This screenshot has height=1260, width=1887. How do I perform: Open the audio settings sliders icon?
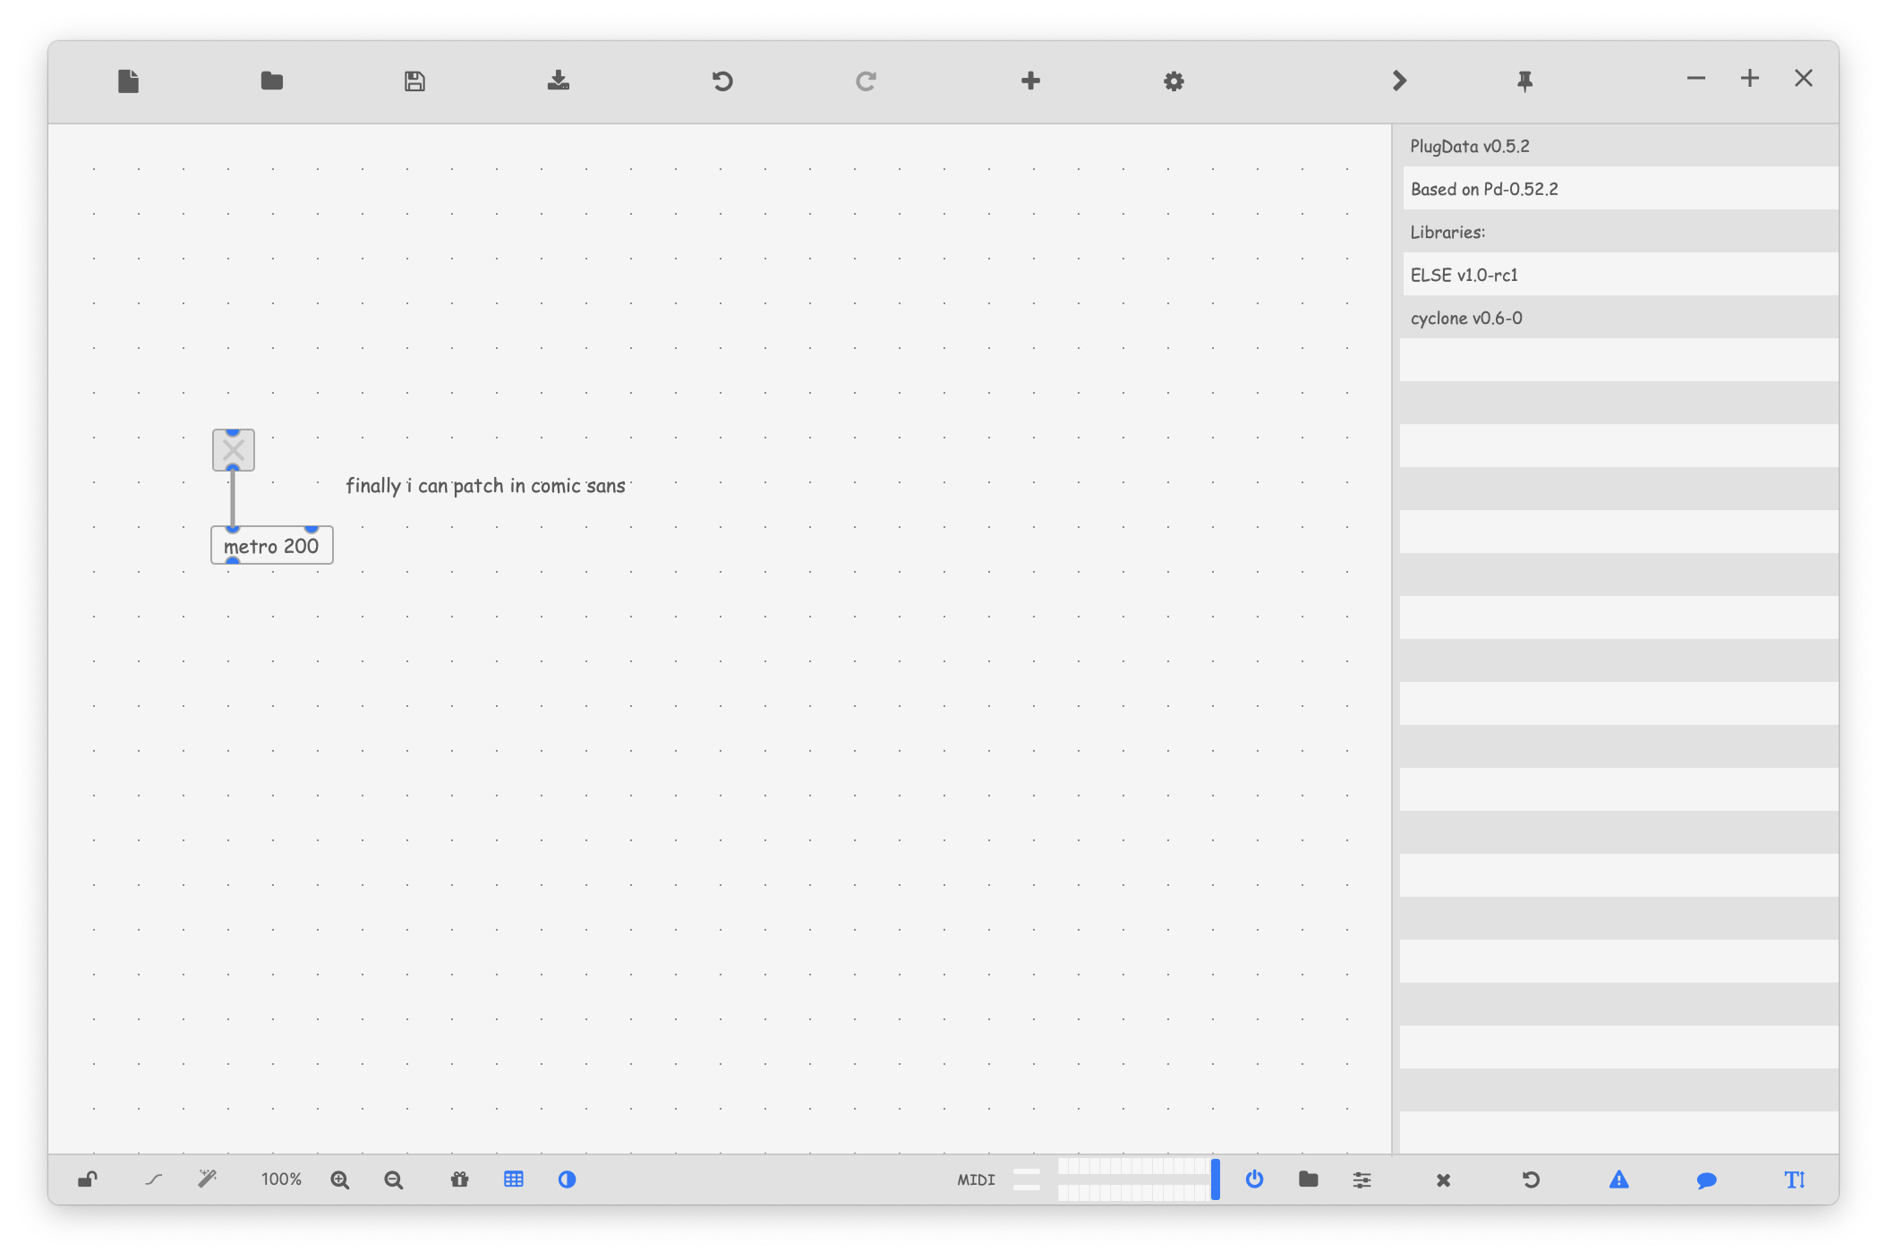1362,1179
